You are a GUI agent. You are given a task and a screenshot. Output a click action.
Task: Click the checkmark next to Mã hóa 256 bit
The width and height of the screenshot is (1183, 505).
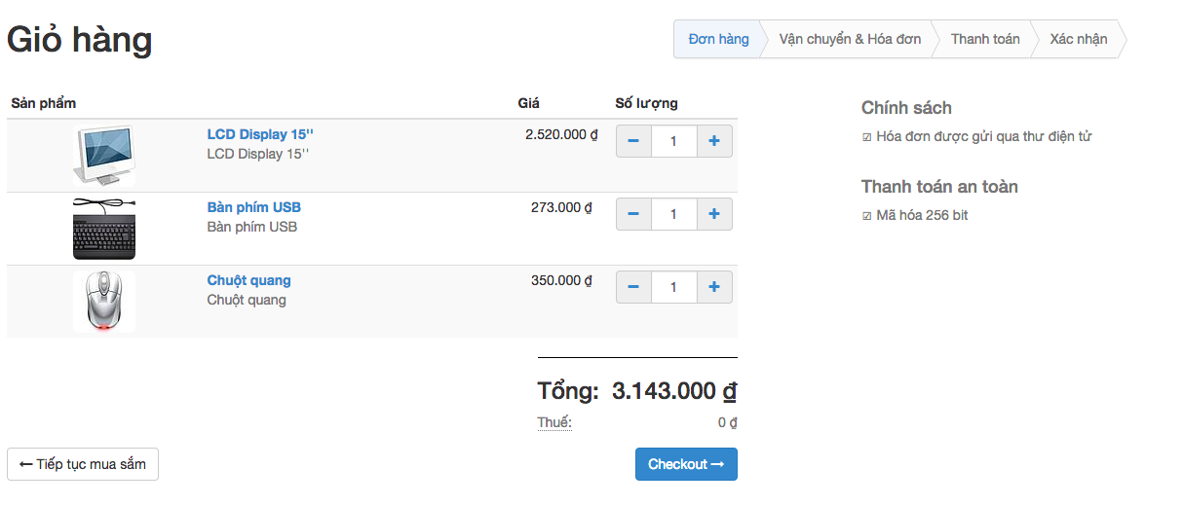pyautogui.click(x=867, y=216)
